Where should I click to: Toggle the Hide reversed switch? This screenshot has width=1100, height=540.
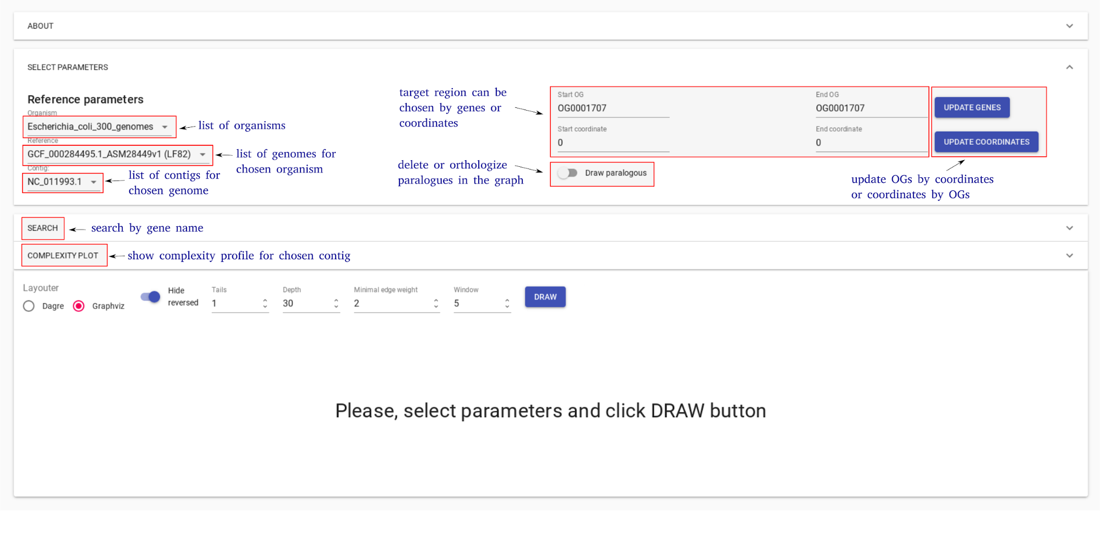pyautogui.click(x=150, y=297)
